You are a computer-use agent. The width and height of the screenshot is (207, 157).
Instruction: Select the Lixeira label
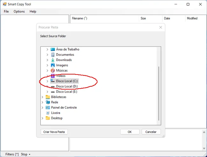coord(56,113)
